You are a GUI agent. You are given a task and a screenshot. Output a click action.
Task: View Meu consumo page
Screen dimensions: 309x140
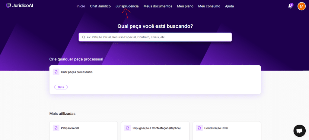(209, 6)
